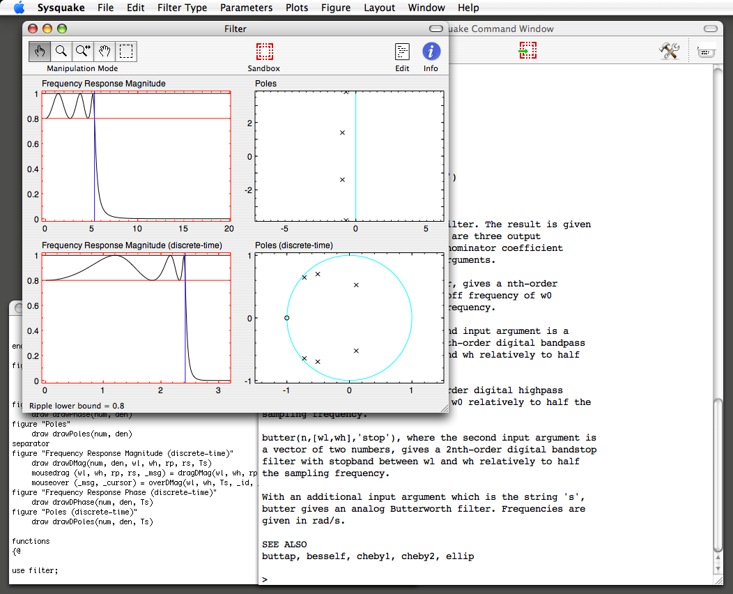The image size is (733, 594).
Task: Toggle the Filter window toolbar pill button
Action: tap(435, 29)
